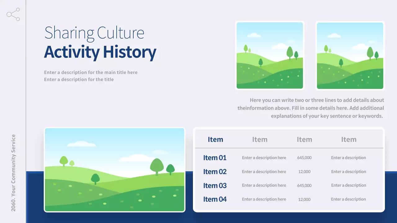Select the second small landscape thumbnail
Image resolution: width=397 pixels, height=223 pixels.
point(350,56)
